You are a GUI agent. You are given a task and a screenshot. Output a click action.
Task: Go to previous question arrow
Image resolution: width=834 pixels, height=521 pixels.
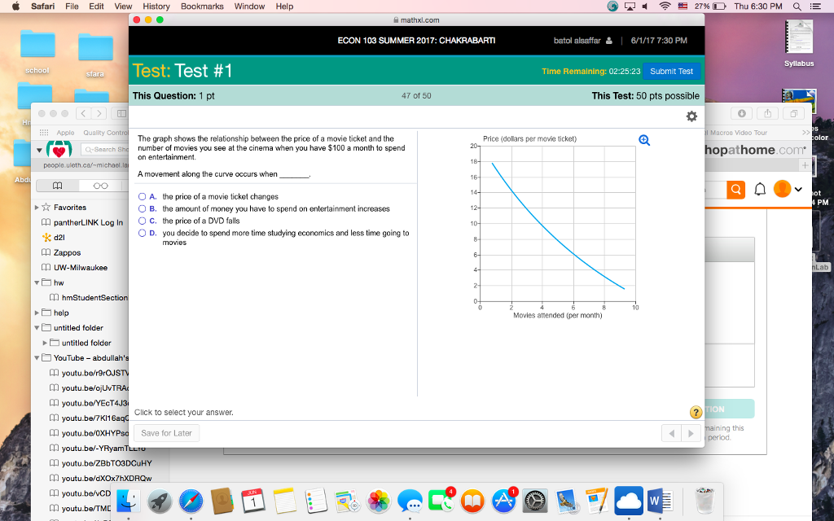pos(671,433)
